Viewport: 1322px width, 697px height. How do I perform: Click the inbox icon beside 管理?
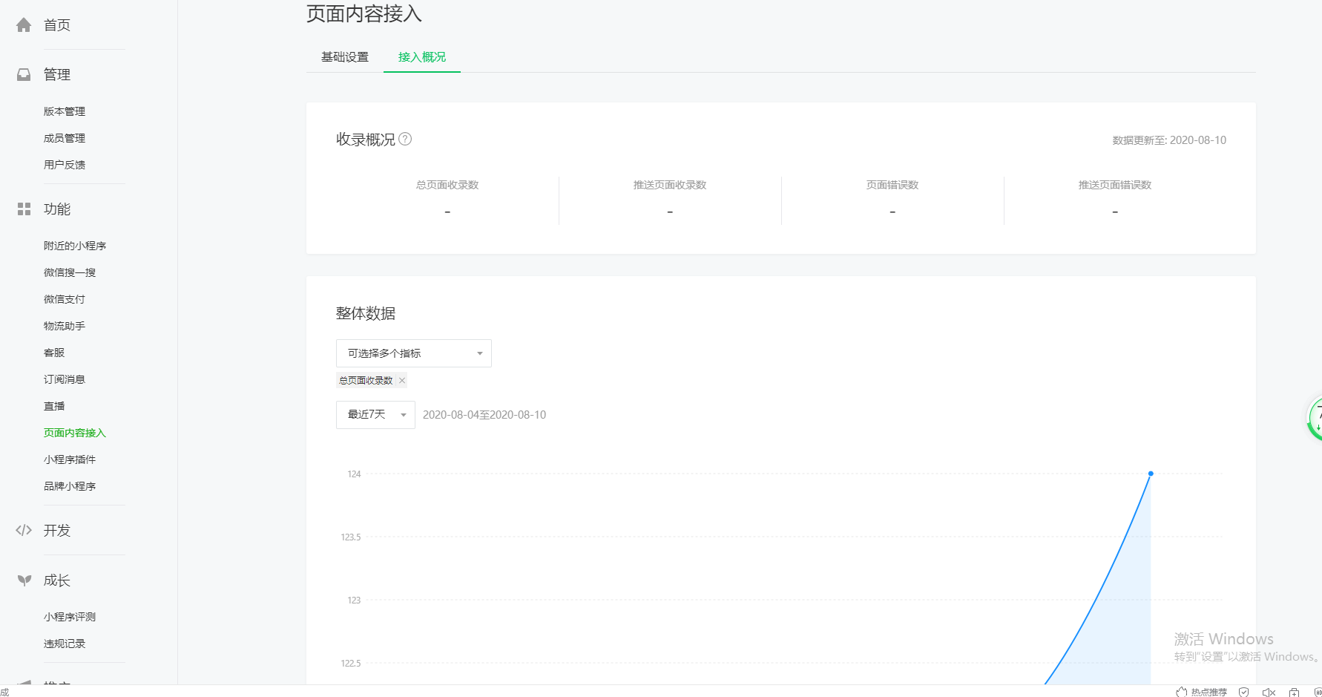(24, 75)
